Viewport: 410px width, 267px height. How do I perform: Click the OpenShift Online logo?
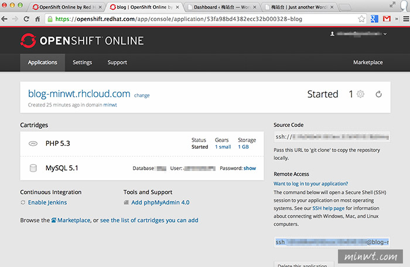point(82,40)
